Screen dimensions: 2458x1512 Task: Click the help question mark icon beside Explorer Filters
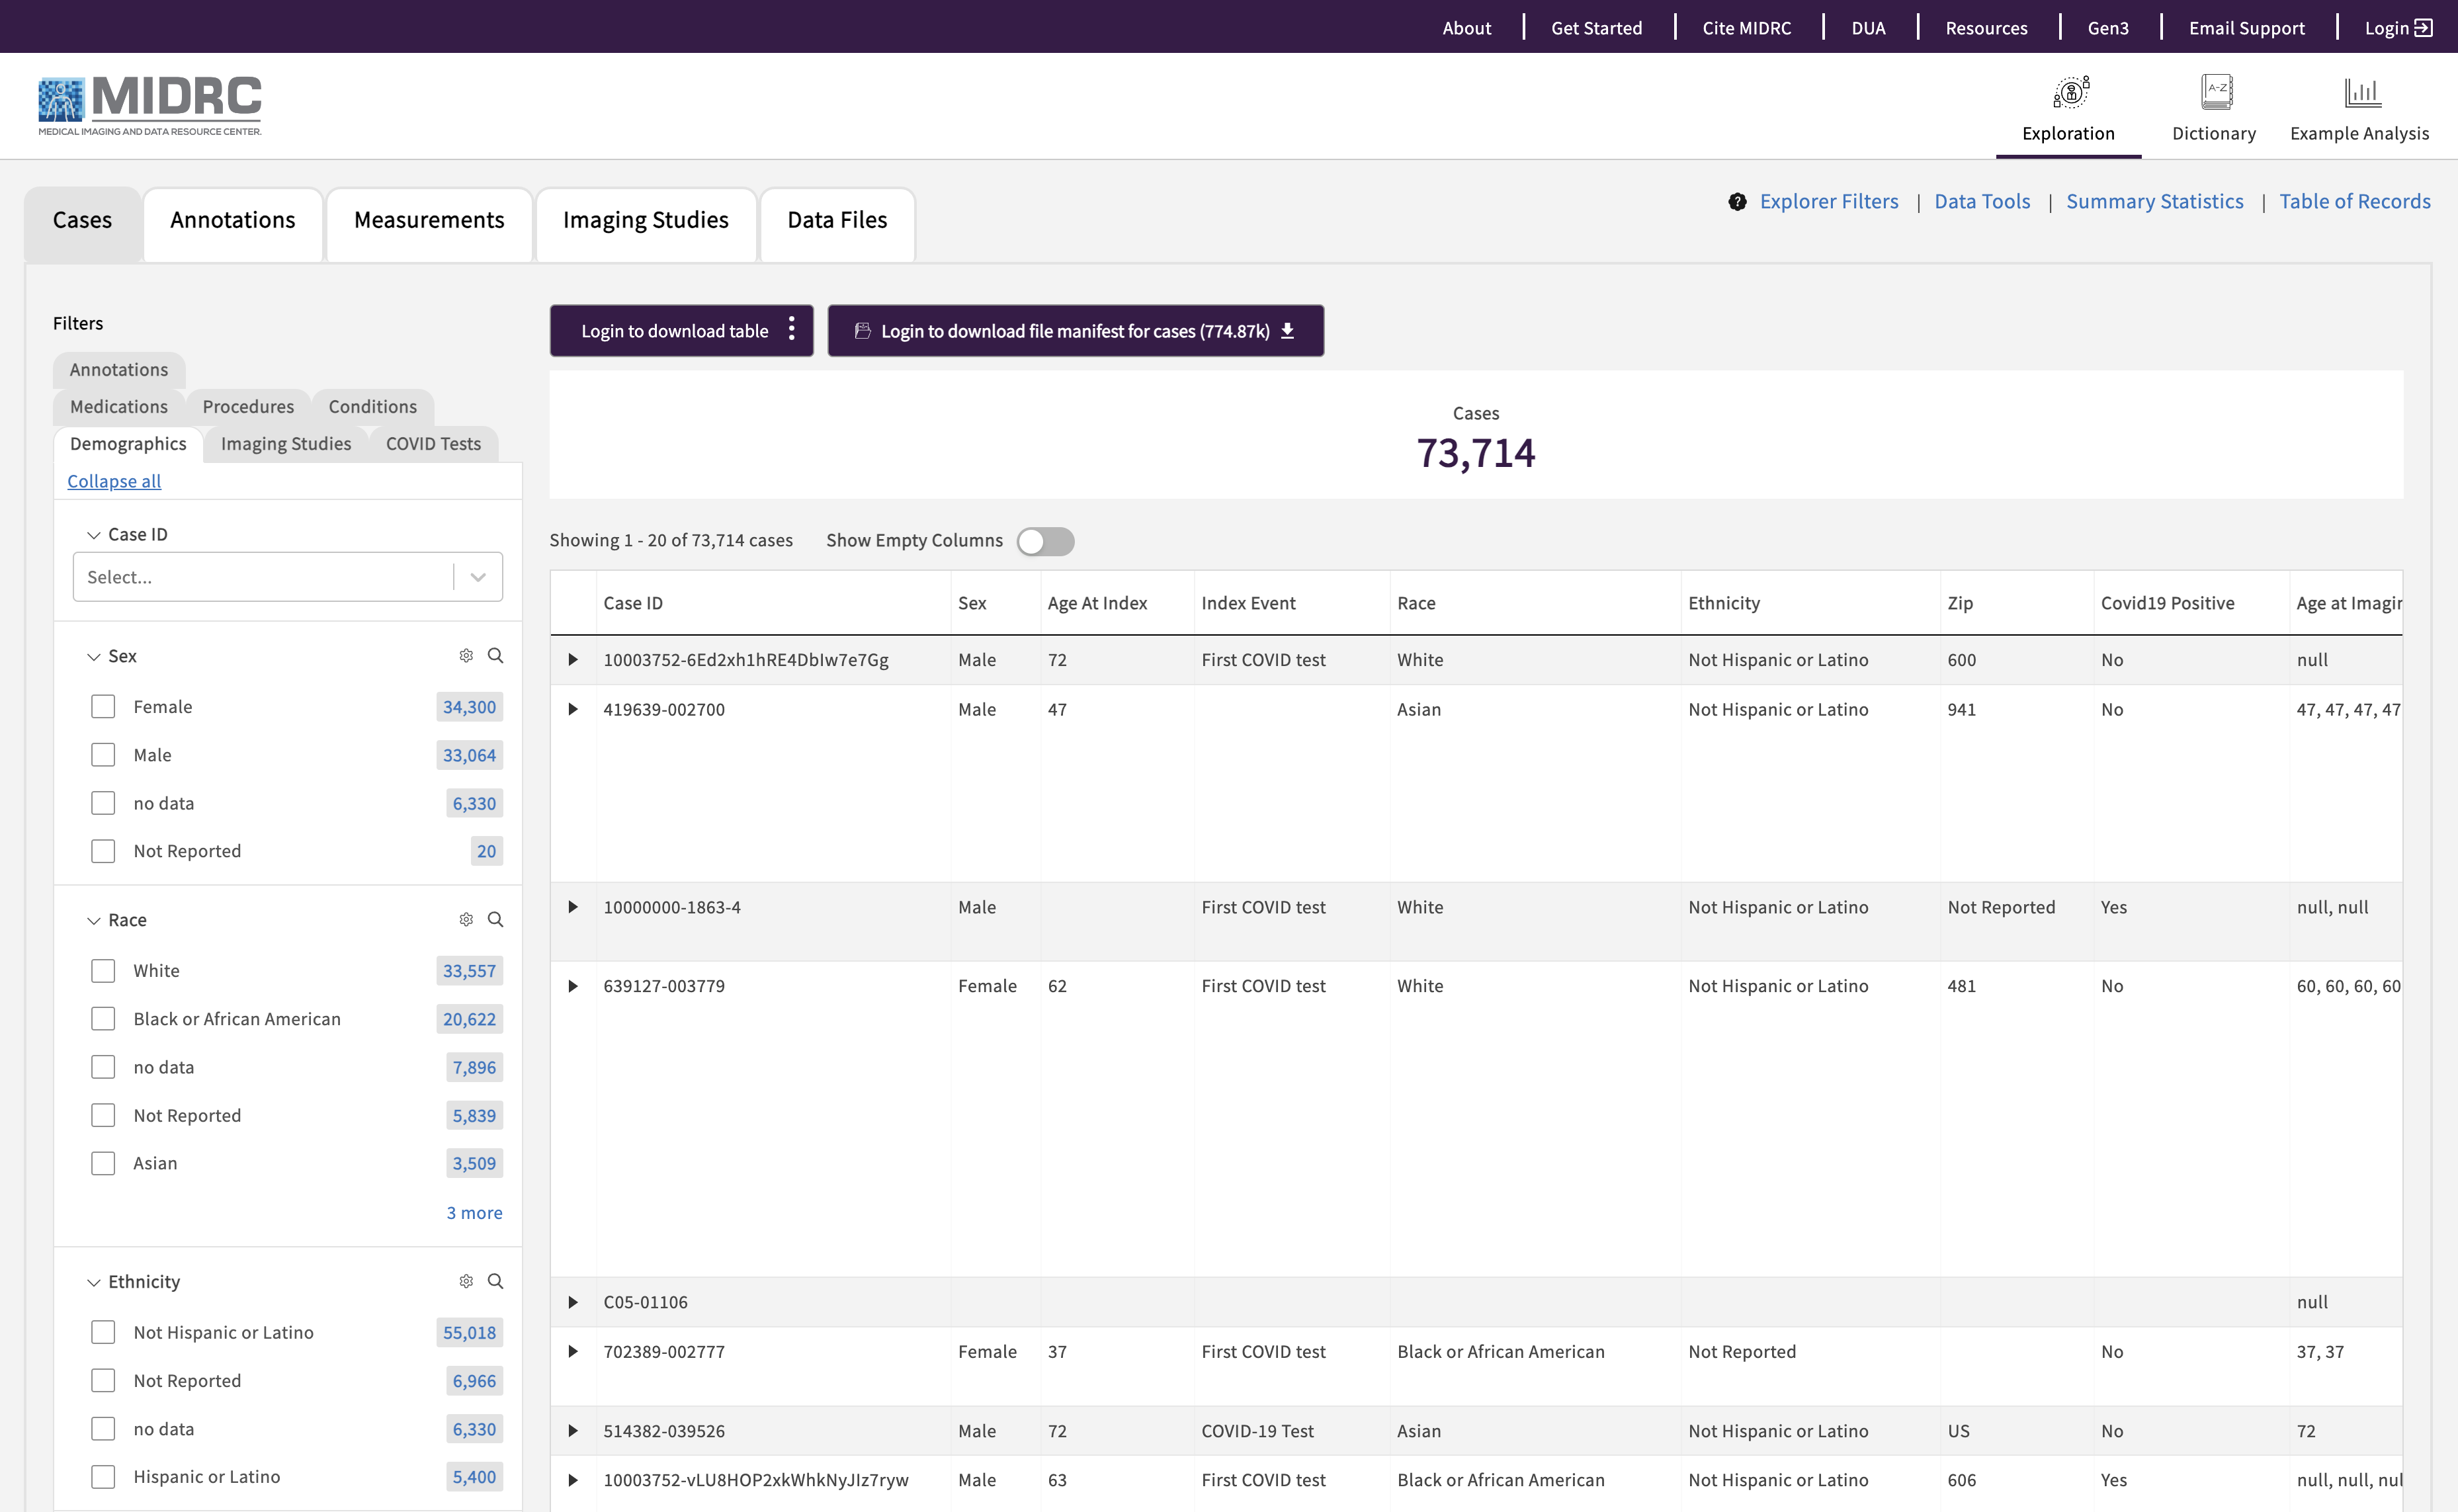(x=1738, y=202)
